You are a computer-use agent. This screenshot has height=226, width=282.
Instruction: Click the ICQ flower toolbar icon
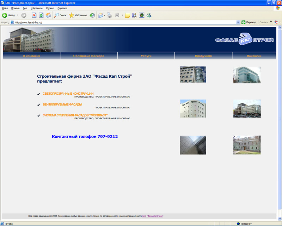point(142,15)
